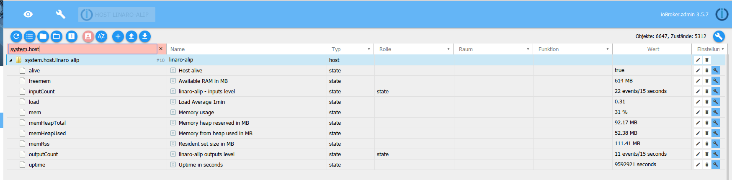The height and width of the screenshot is (180, 732).
Task: Click the '31 %' memory usage value
Action: [621, 112]
